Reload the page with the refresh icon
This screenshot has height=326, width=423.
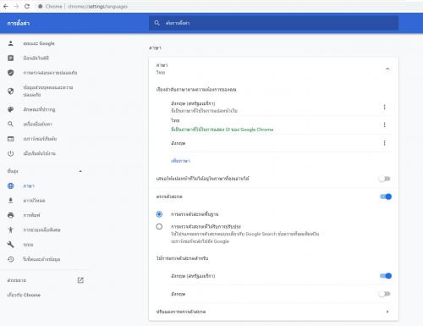coord(27,6)
